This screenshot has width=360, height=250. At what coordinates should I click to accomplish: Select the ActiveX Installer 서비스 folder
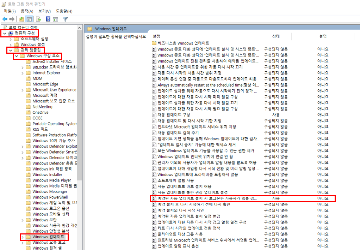click(52, 61)
